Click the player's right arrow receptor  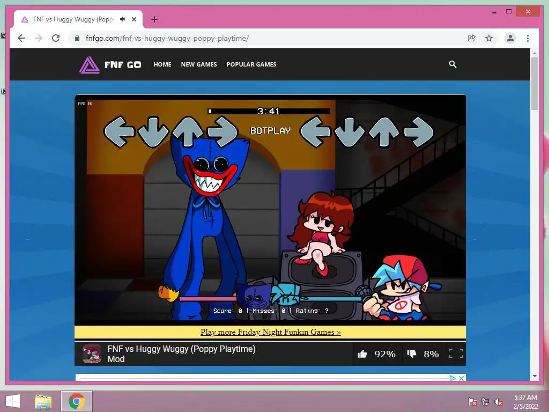point(419,131)
